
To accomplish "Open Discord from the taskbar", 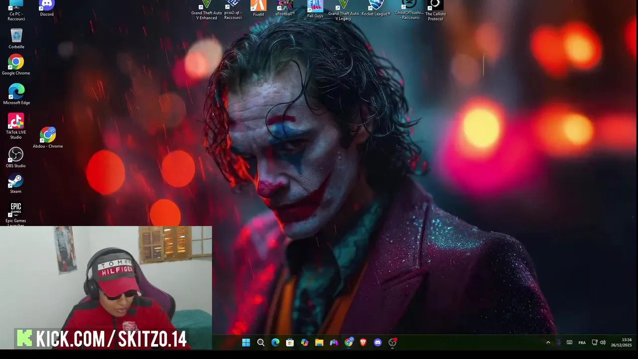I will point(378,342).
